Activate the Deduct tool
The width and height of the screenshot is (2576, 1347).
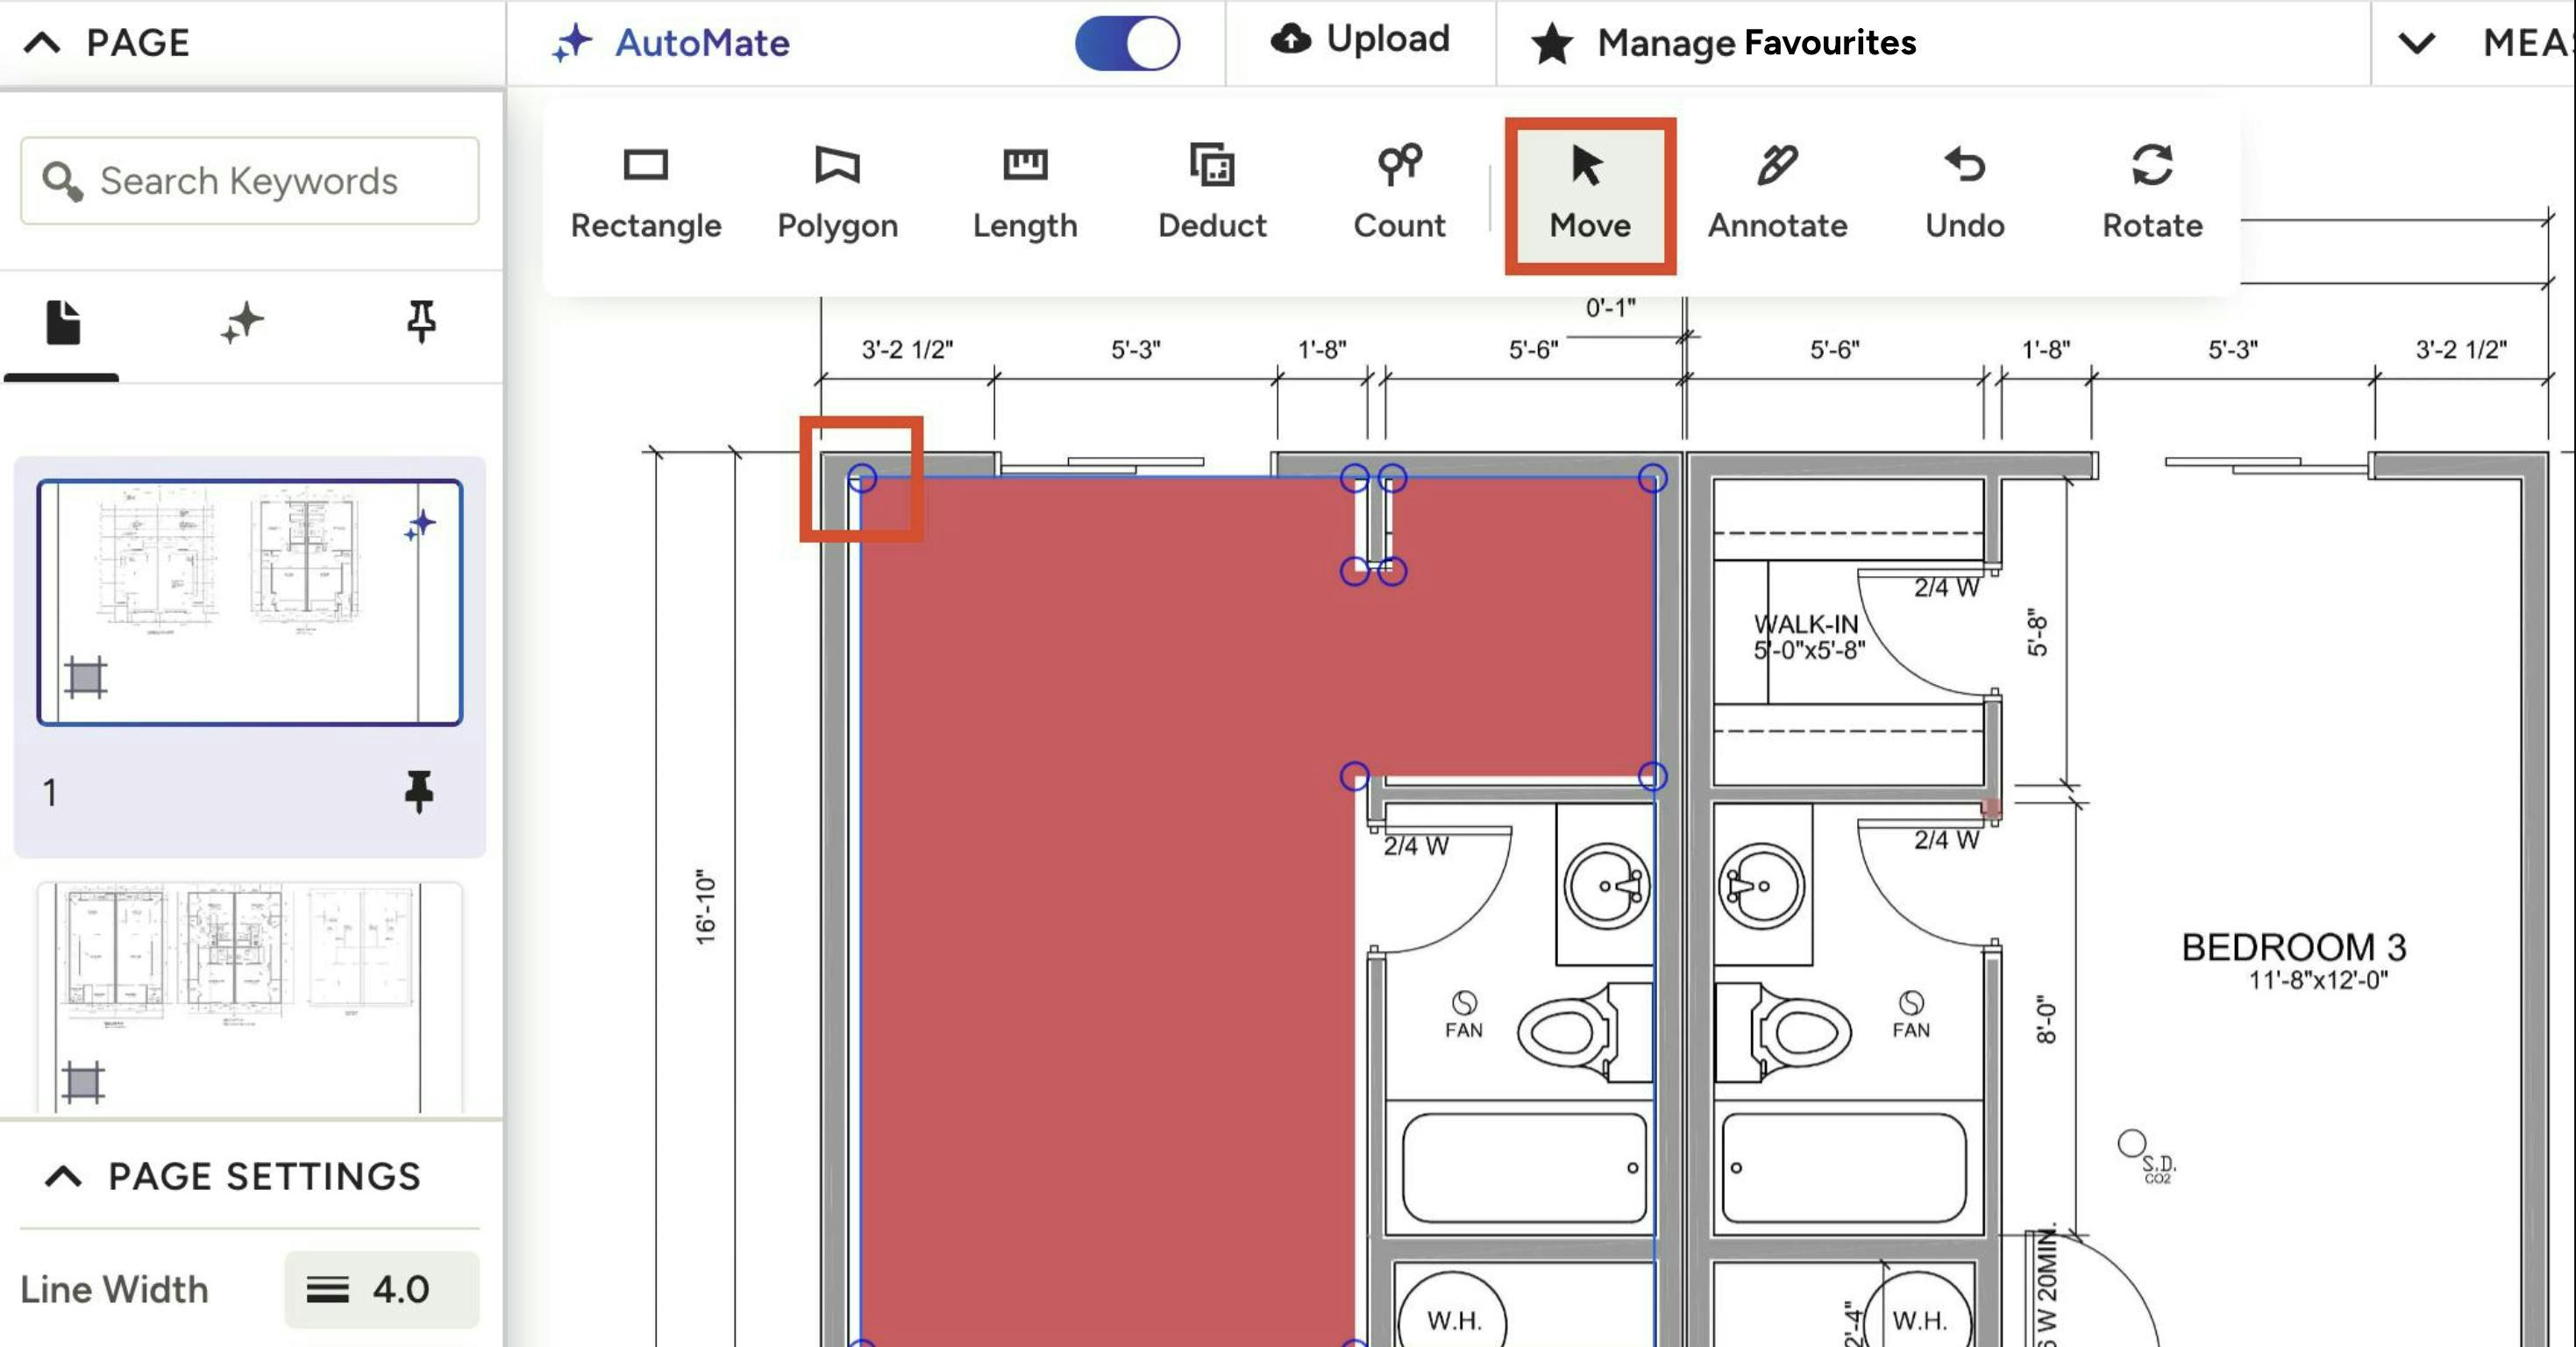(1212, 192)
